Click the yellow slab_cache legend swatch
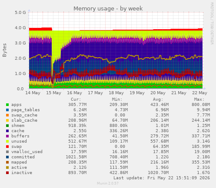Image resolution: width=216 pixels, height=188 pixels. coord(7,120)
